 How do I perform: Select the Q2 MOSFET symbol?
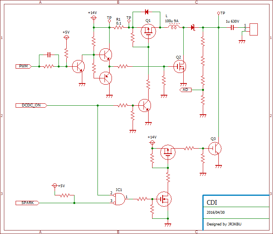click(x=179, y=67)
